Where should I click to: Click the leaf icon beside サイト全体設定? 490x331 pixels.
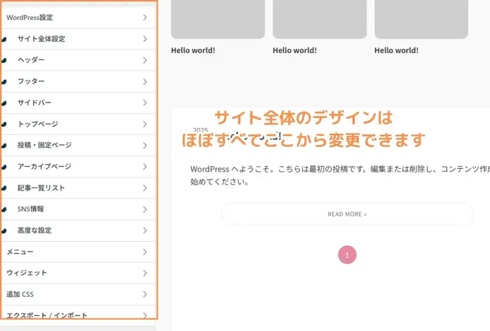pos(4,39)
